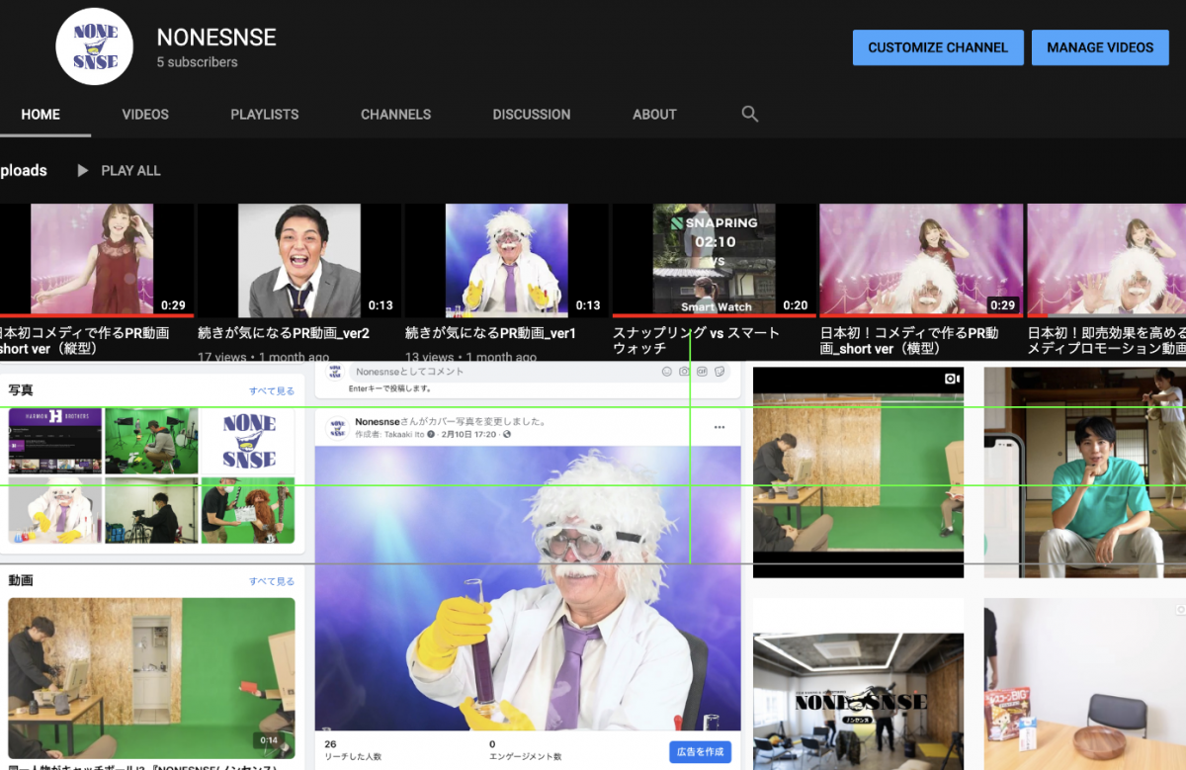Viewport: 1186px width, 770px height.
Task: Open the caveman clapperboard photo in 写真
Action: (248, 511)
